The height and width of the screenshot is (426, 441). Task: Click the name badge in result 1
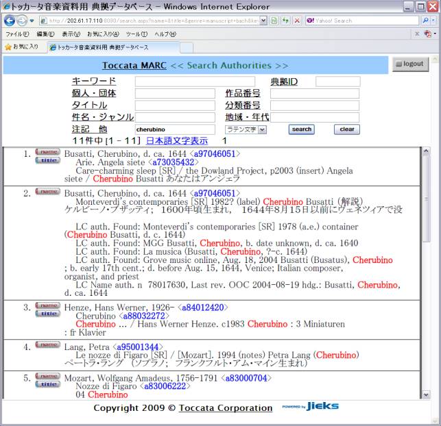tap(48, 152)
